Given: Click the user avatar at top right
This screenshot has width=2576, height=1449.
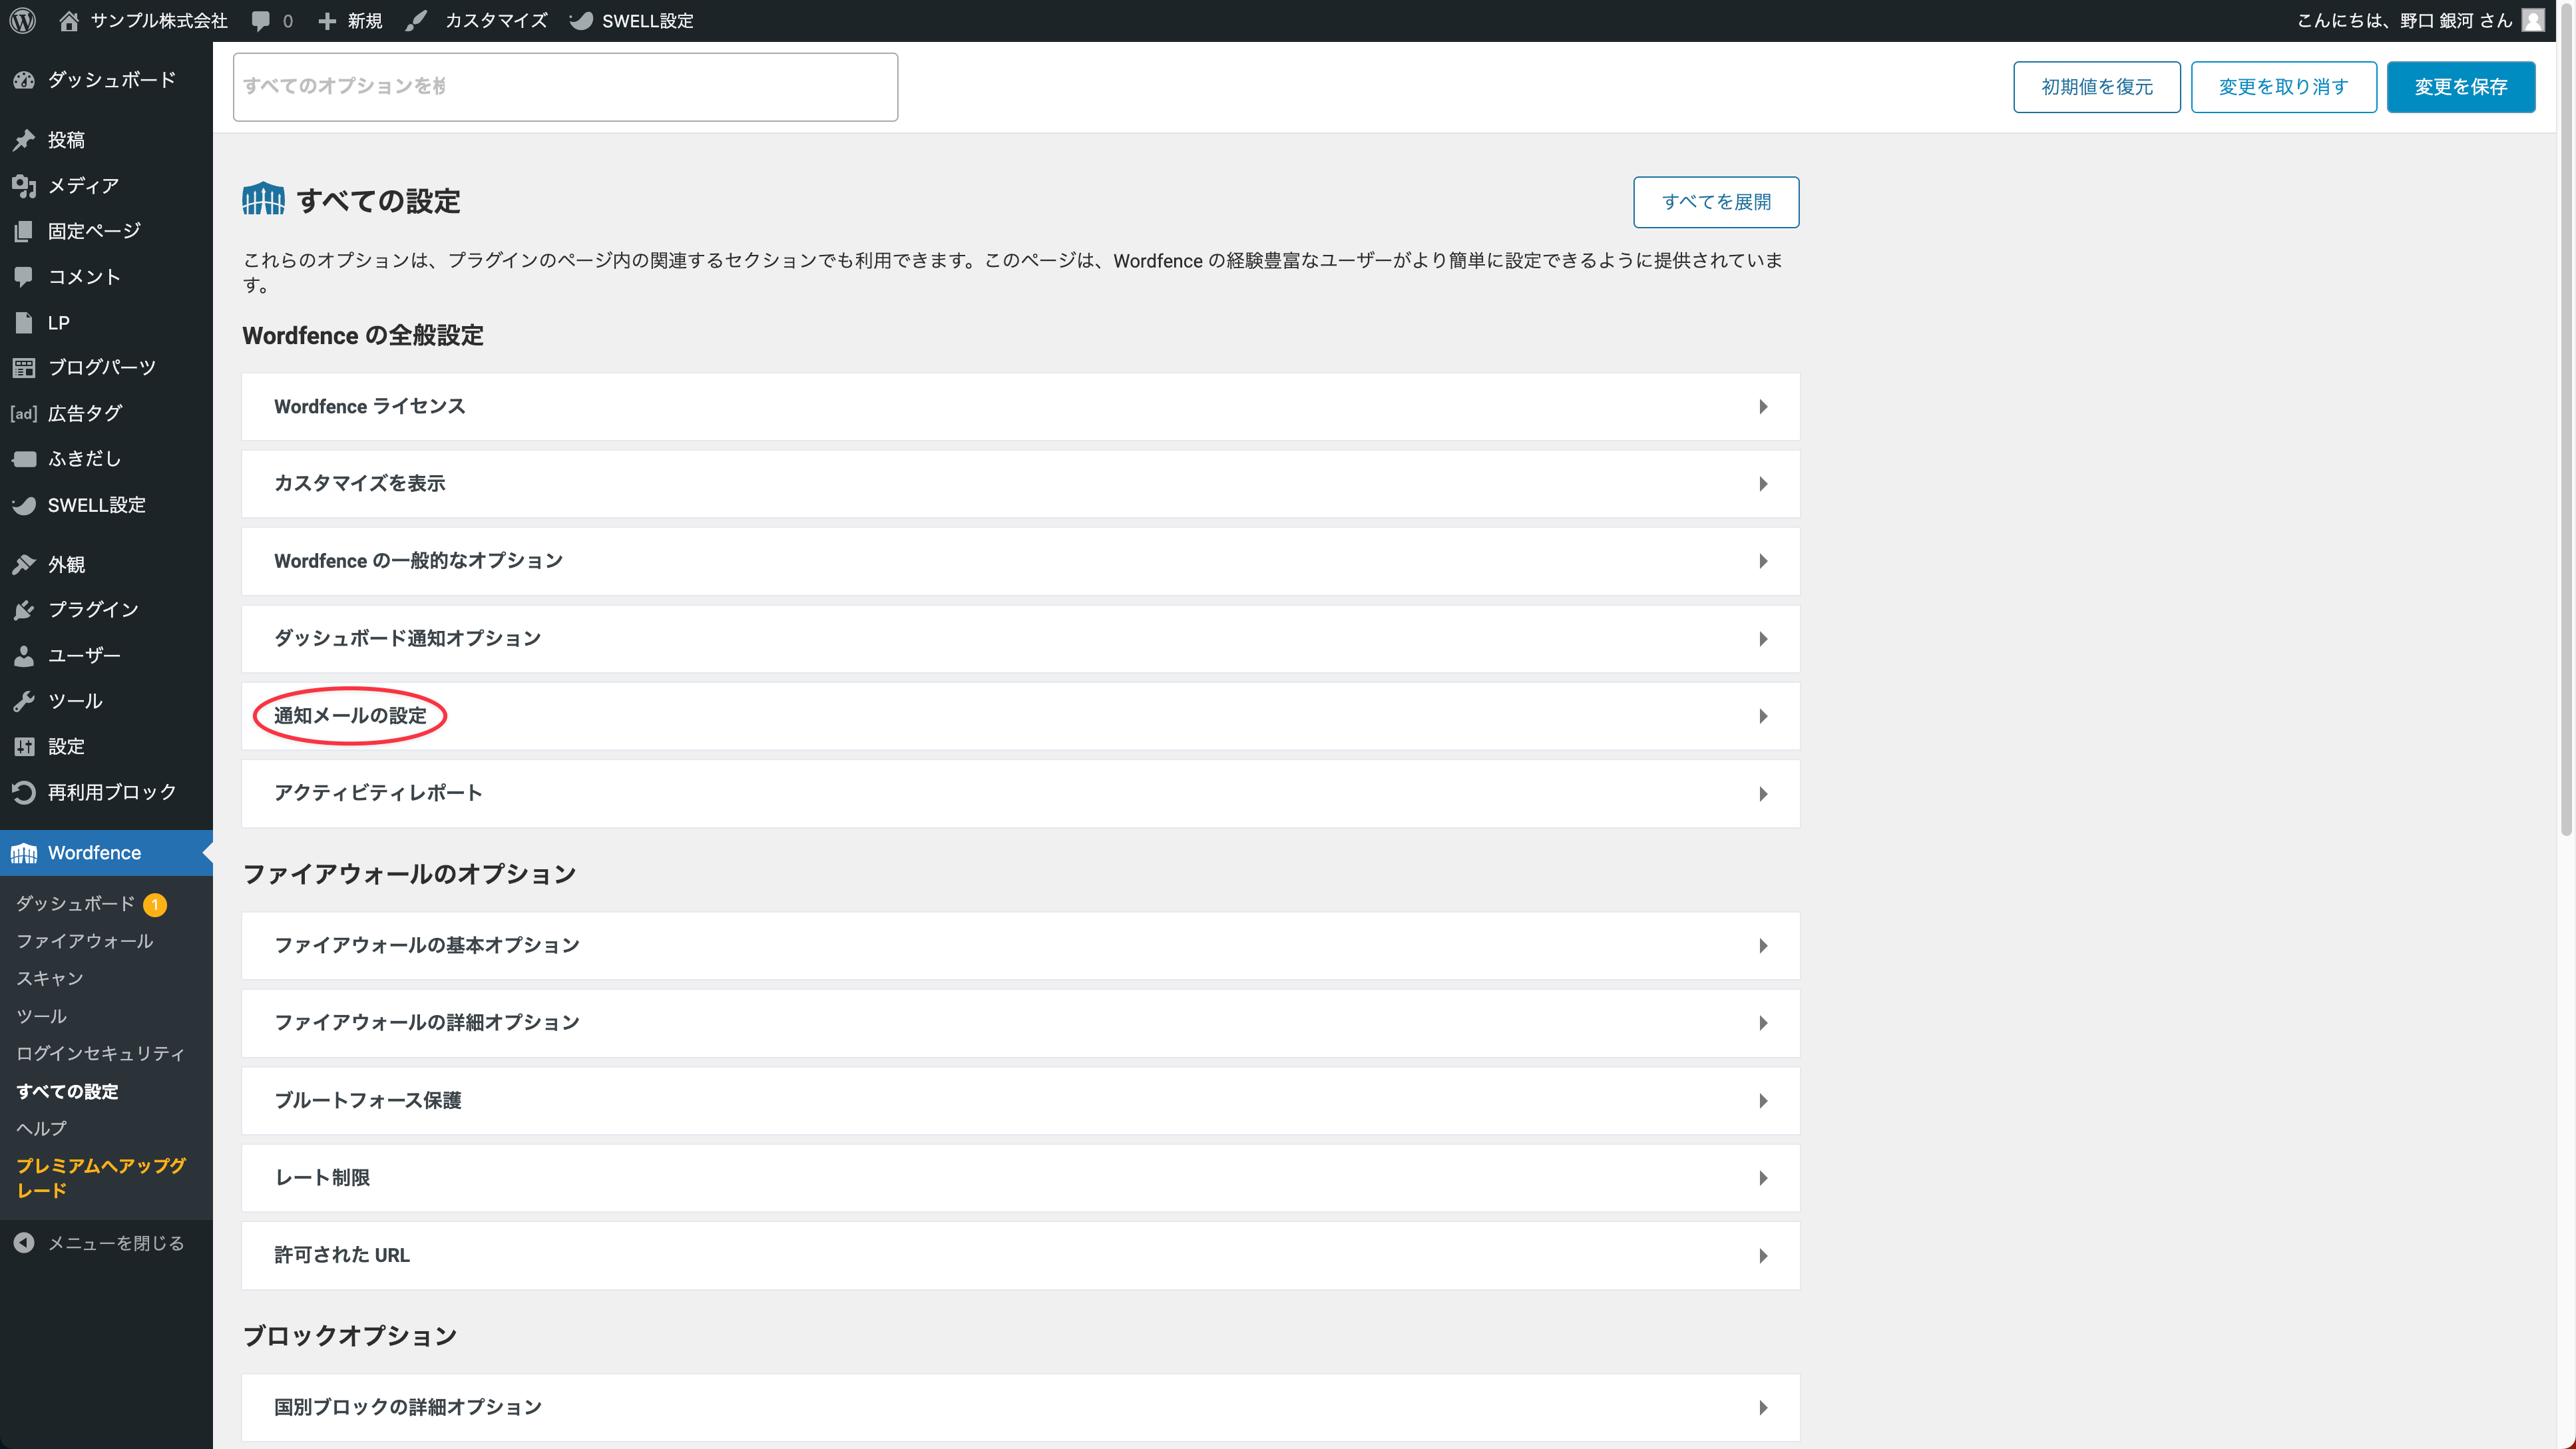Looking at the screenshot, I should tap(2532, 20).
